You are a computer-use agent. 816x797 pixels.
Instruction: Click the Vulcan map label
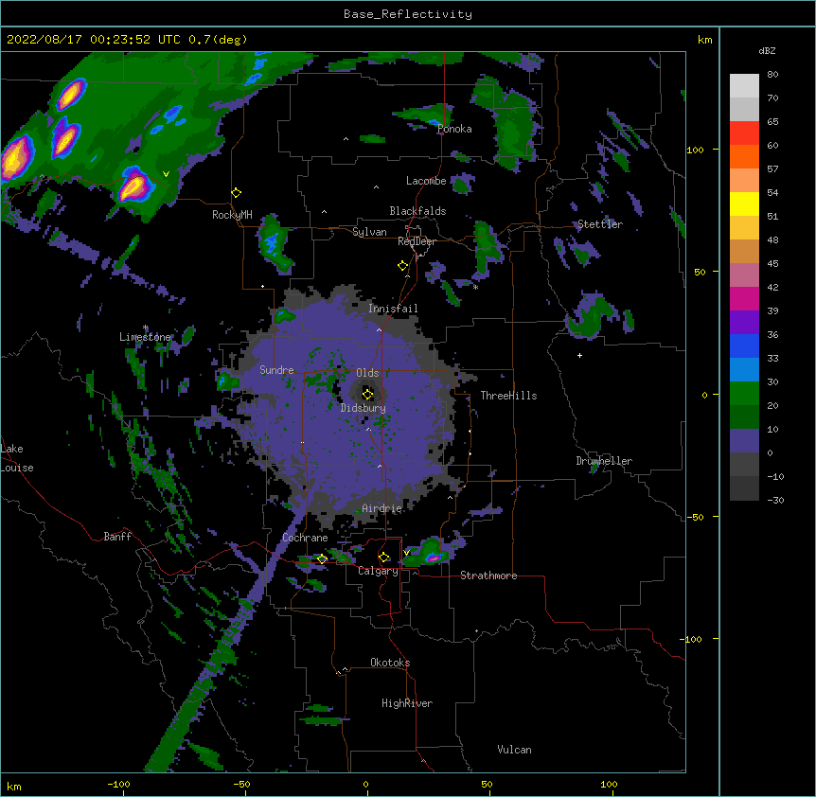click(x=514, y=750)
